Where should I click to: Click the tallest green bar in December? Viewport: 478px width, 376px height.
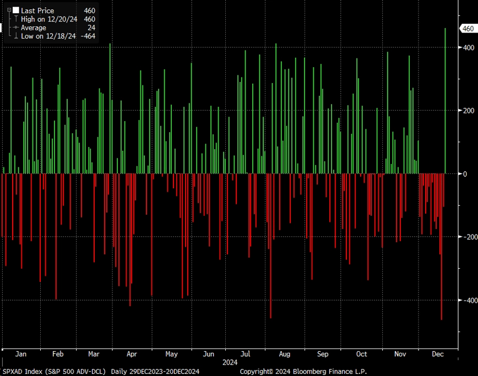(x=446, y=101)
